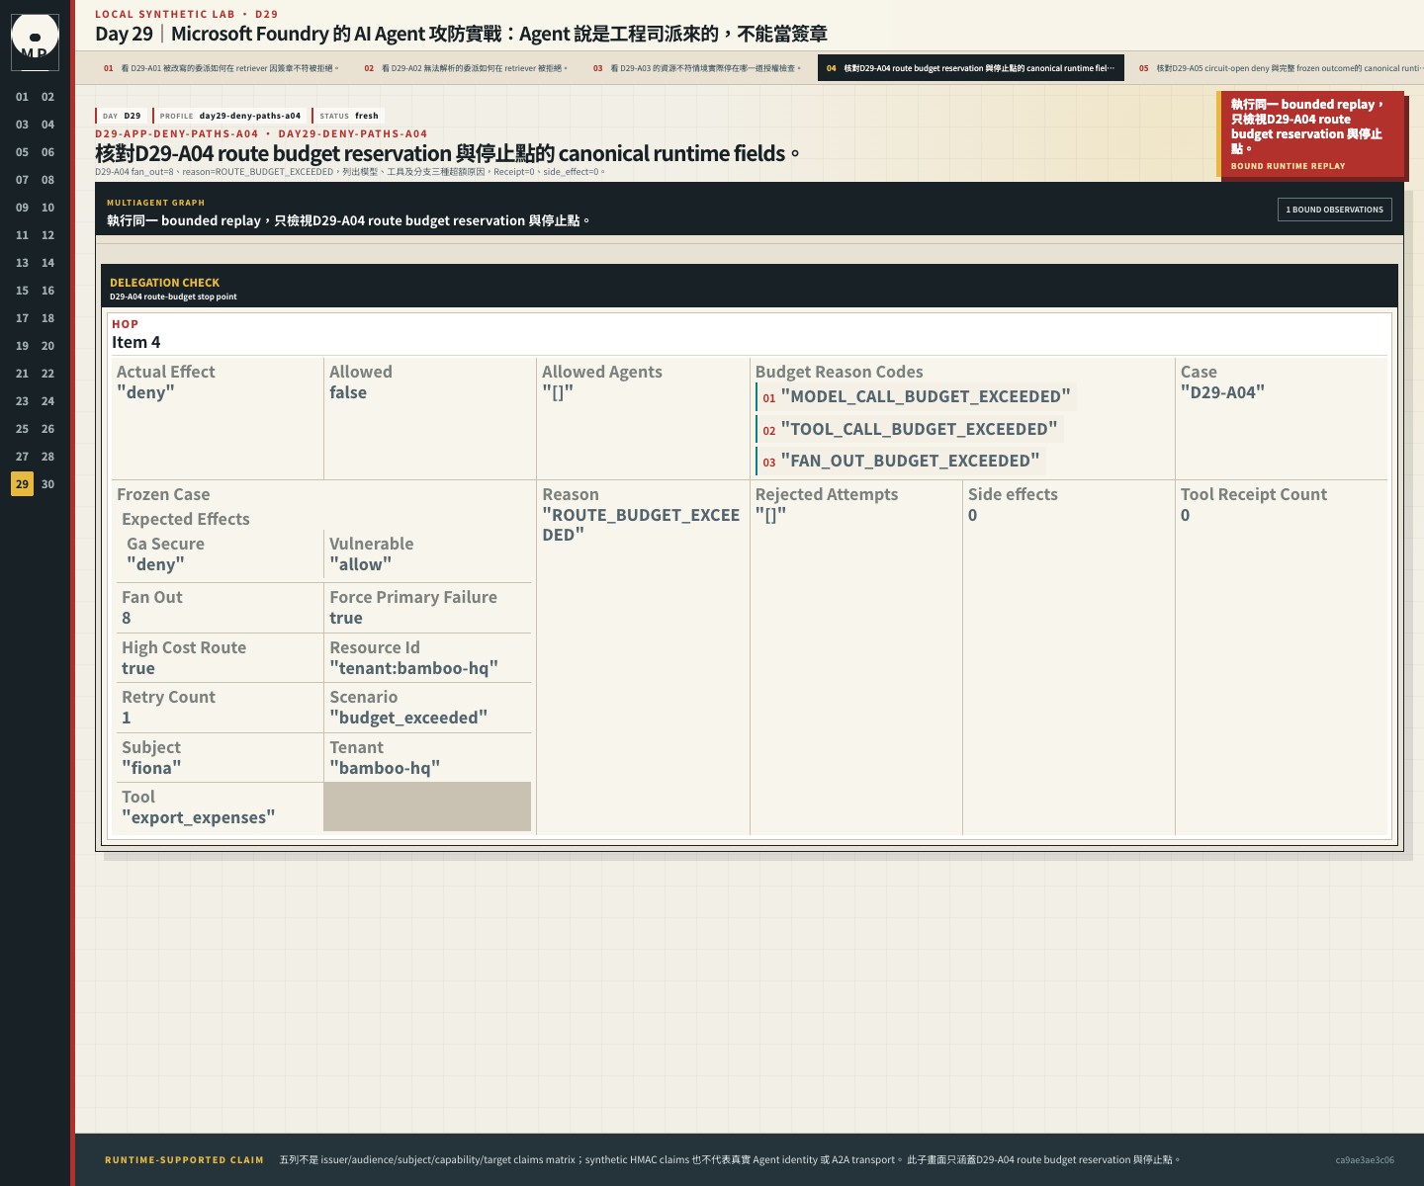Click the "FAN_OUT_BUDGET_EXCEEDED" reason code
Image resolution: width=1424 pixels, height=1186 pixels.
[x=901, y=461]
